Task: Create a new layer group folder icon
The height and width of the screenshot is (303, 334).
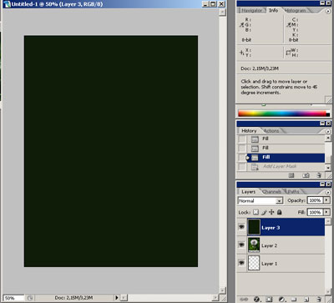Action: (294, 300)
